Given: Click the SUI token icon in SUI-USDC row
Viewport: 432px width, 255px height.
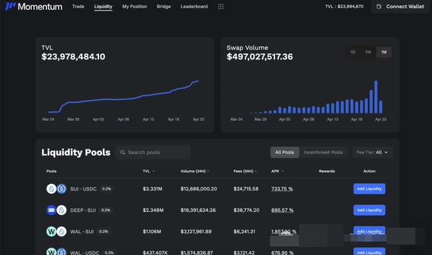Looking at the screenshot, I should click(51, 189).
